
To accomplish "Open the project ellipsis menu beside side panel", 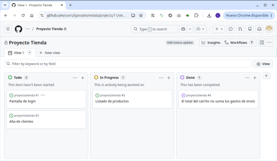I will pyautogui.click(x=269, y=43).
